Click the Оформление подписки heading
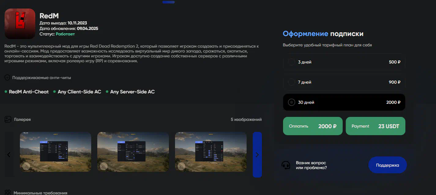This screenshot has height=195, width=436. coord(323,34)
